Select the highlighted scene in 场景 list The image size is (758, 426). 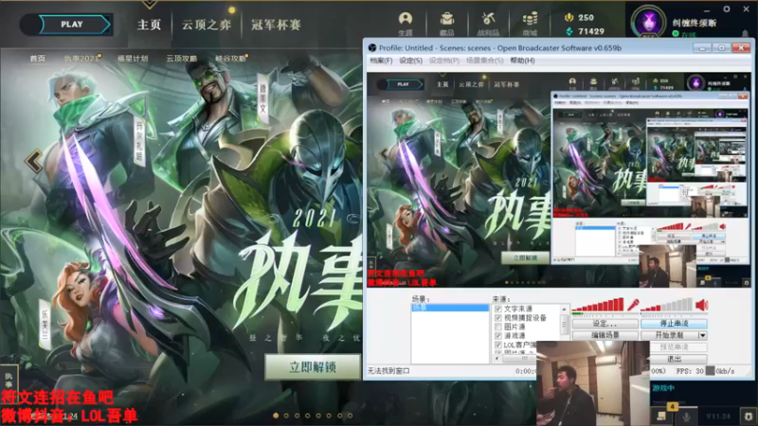pyautogui.click(x=450, y=308)
